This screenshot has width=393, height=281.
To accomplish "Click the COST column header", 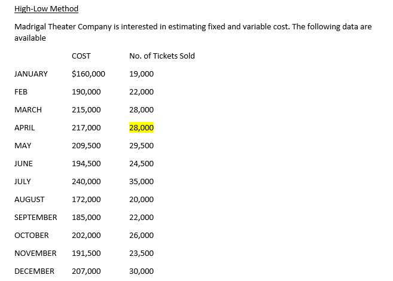I will [81, 56].
